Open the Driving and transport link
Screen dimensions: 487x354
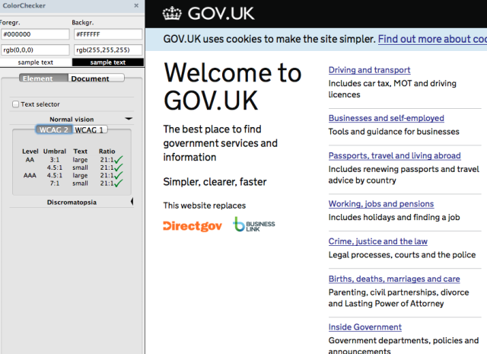click(369, 70)
